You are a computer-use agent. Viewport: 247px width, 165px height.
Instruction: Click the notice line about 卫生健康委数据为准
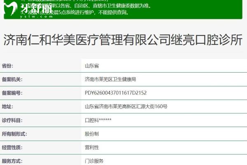click(x=86, y=6)
